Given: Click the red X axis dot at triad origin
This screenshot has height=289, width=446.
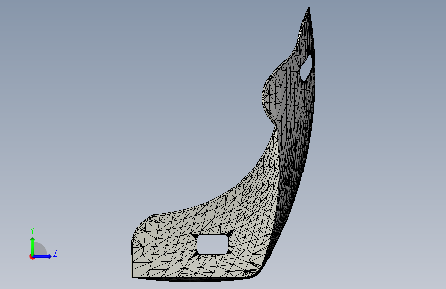Looking at the screenshot, I should [32, 257].
